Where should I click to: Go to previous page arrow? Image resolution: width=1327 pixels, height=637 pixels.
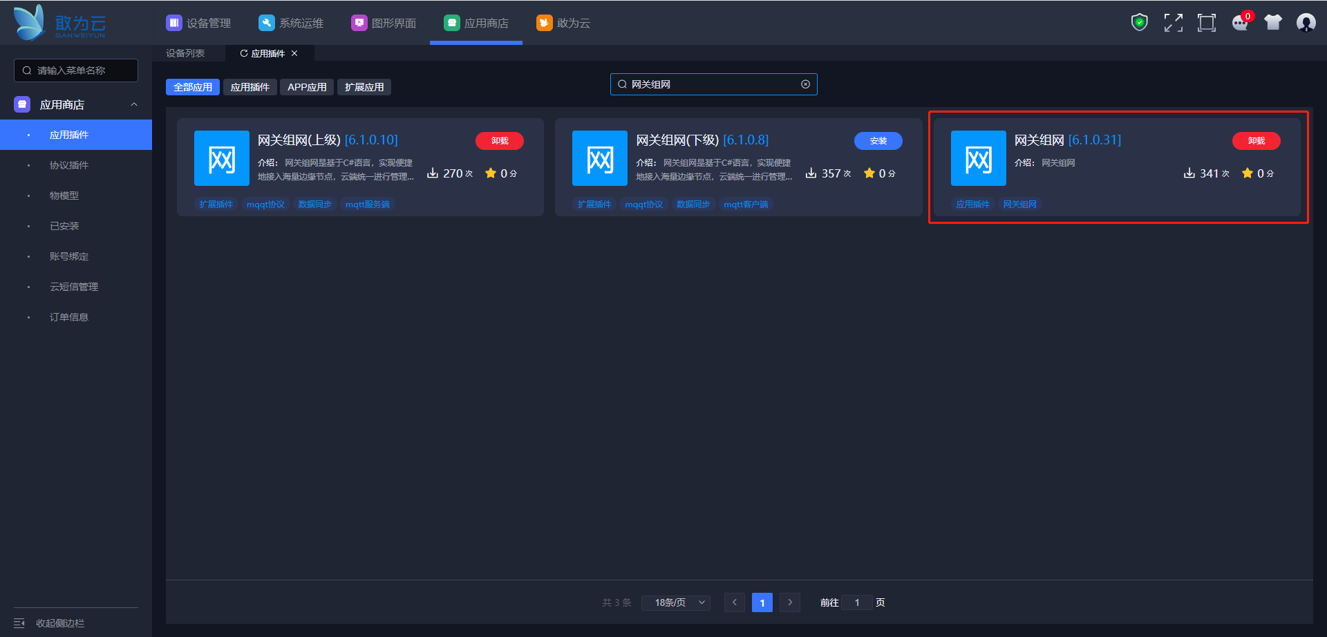coord(735,602)
